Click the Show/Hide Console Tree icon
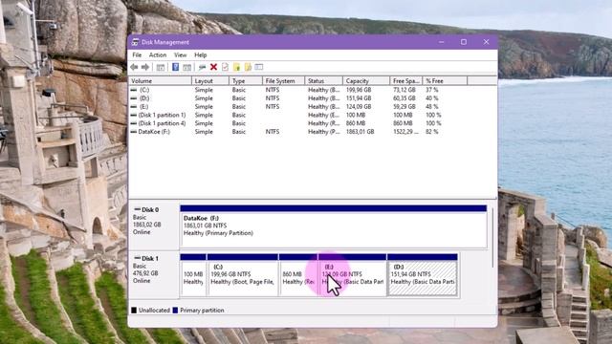The height and width of the screenshot is (344, 612). (x=161, y=67)
